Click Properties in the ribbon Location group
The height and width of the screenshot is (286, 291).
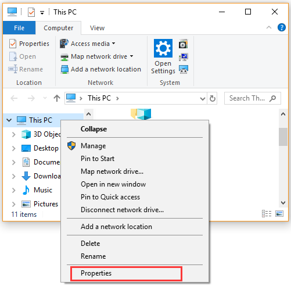click(x=29, y=44)
